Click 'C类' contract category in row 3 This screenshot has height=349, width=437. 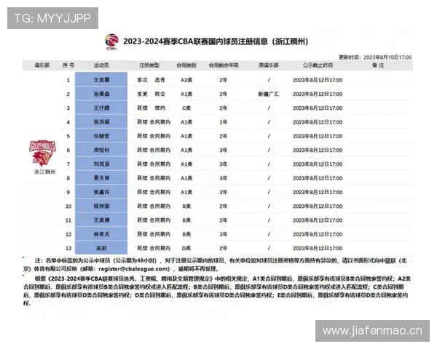[x=186, y=108]
